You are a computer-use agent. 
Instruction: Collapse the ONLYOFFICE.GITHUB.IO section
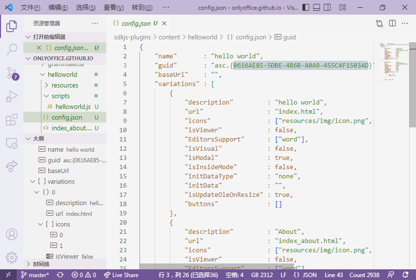[x=28, y=58]
